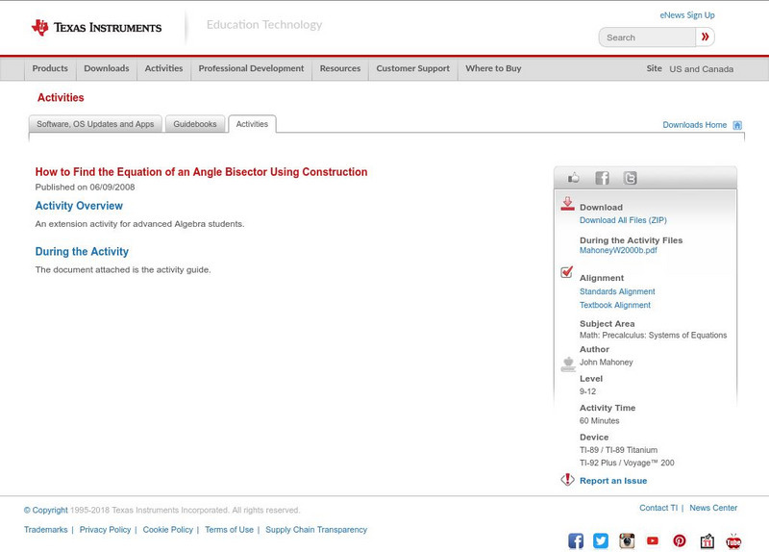Viewport: 769px width, 552px height.
Task: Click Download All Files (ZIP) link
Action: (623, 220)
